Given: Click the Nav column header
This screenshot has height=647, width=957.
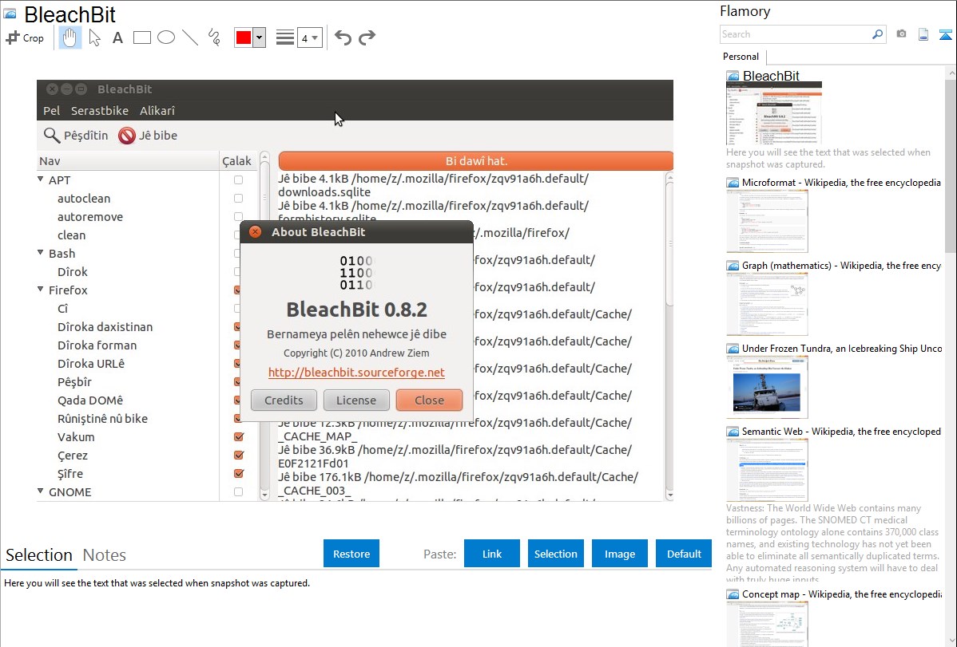Looking at the screenshot, I should point(128,161).
